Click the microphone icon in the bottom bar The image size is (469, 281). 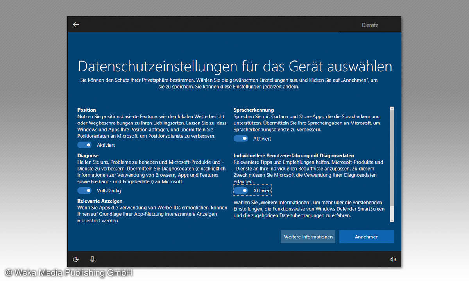point(93,259)
